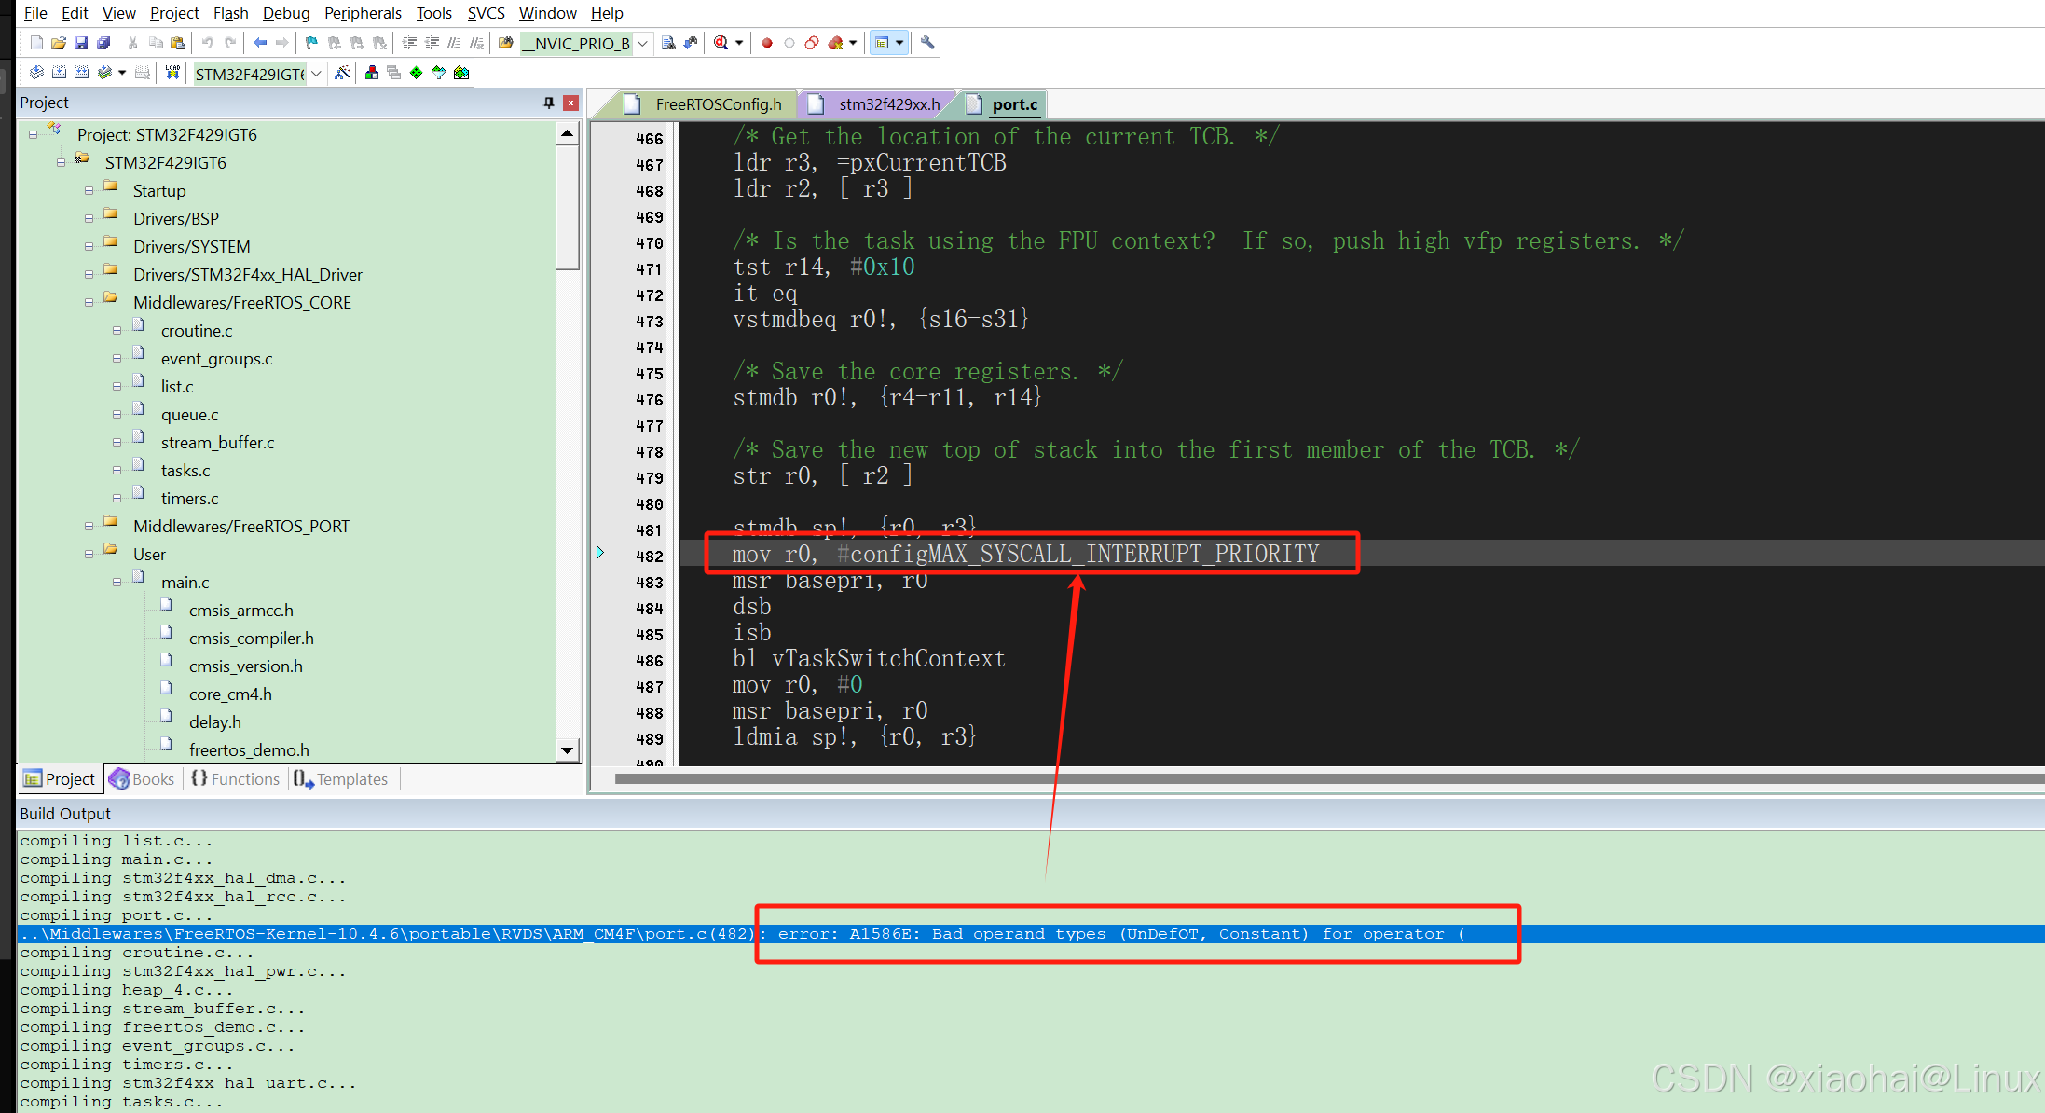This screenshot has width=2045, height=1113.
Task: Toggle bookmark with the flag icon
Action: tap(311, 43)
